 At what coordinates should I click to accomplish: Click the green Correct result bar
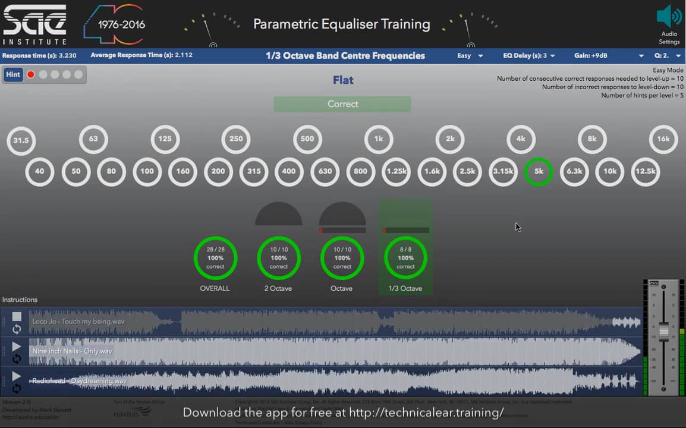342,104
